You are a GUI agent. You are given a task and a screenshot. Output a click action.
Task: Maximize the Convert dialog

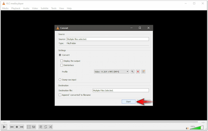140,28
